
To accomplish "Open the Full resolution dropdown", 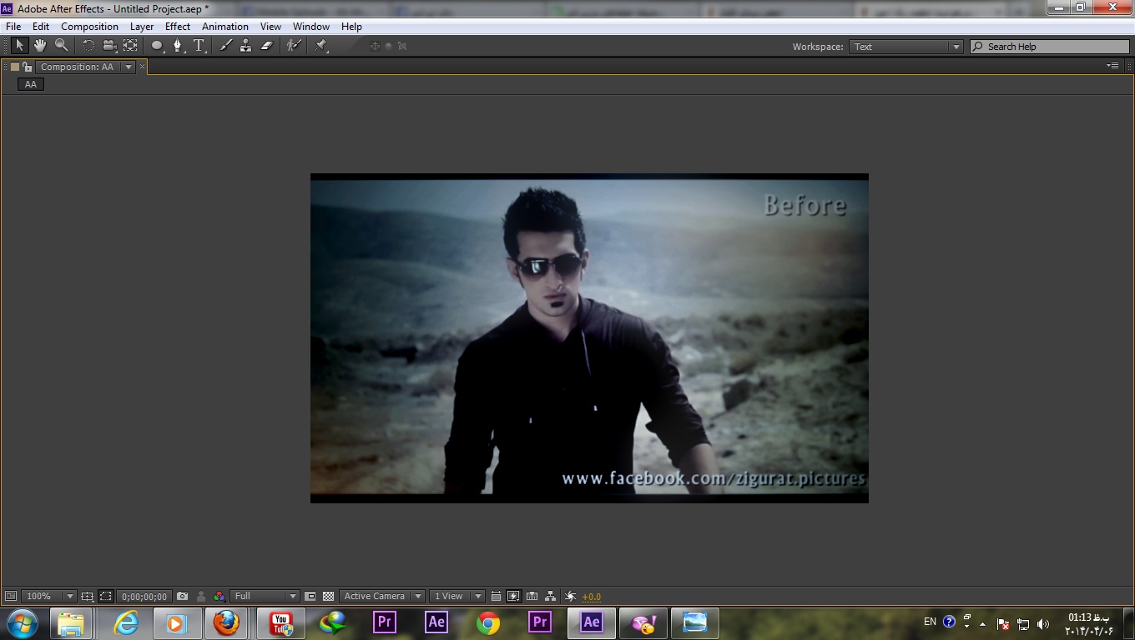I will [x=265, y=596].
